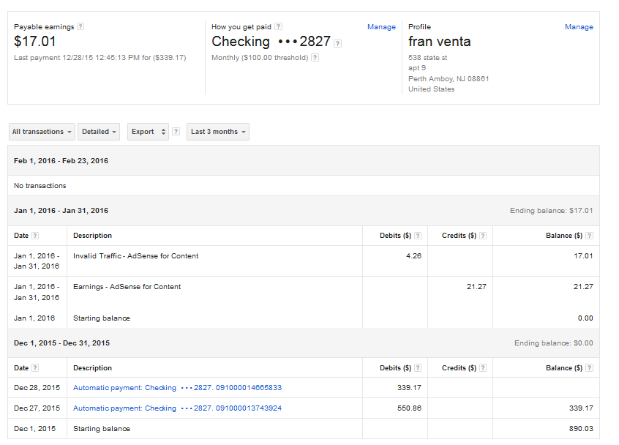Open help icon beside Payable earnings
619x445 pixels.
(80, 26)
